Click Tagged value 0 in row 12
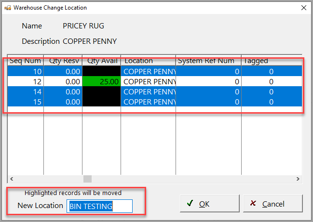Screen dimensions: 313x222 point(272,81)
